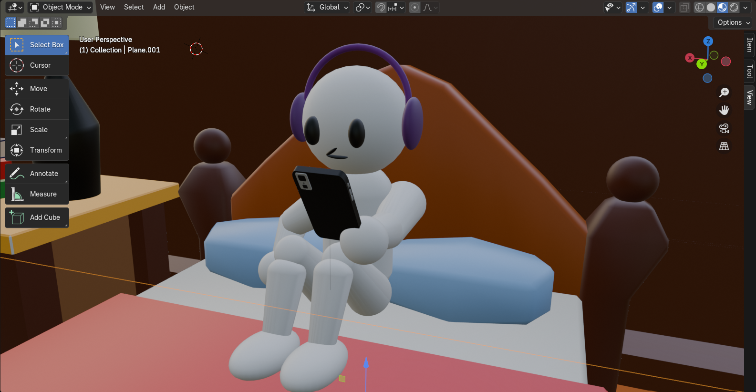Screen dimensions: 756x392
Task: Open the Item sidebar tab
Action: pyautogui.click(x=749, y=45)
